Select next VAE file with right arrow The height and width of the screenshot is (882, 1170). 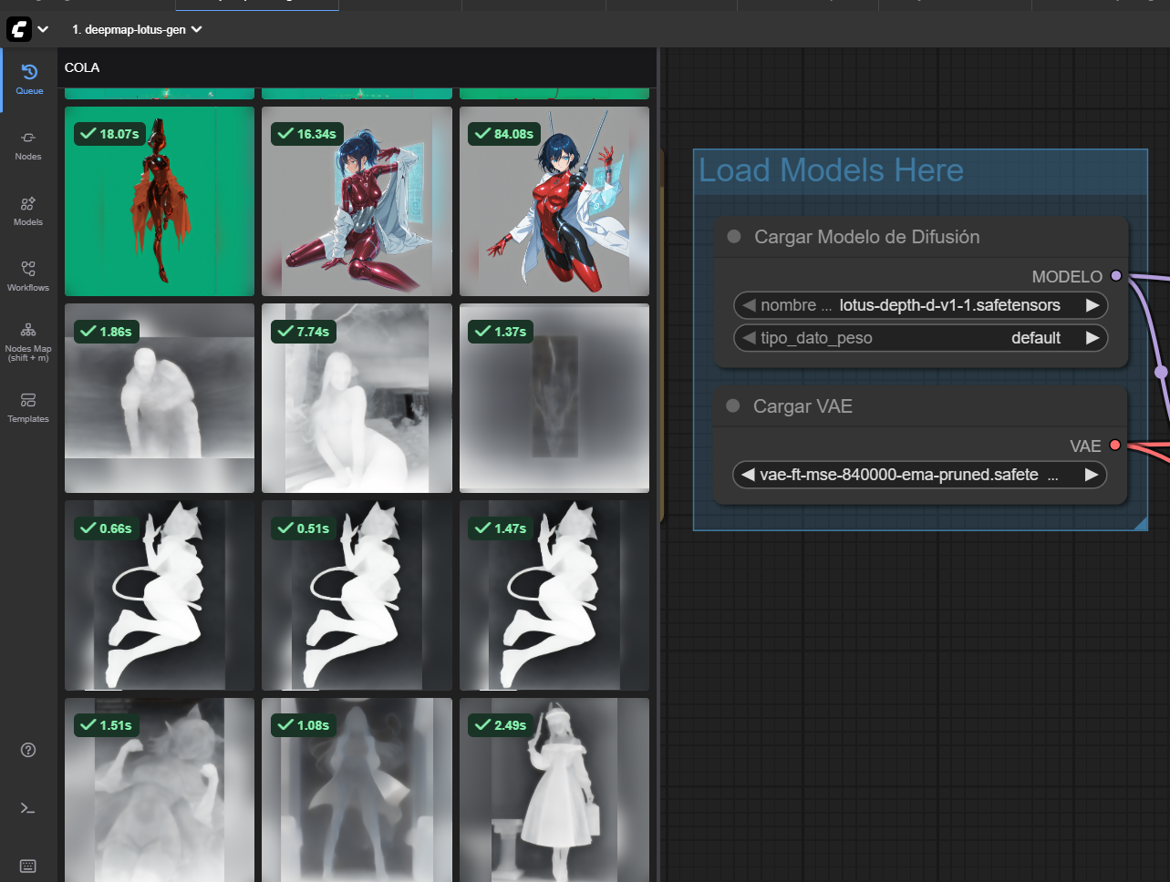point(1091,475)
